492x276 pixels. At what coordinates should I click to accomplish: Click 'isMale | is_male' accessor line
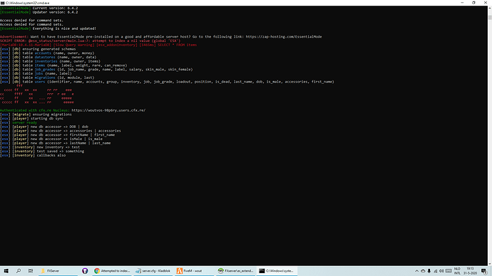click(x=51, y=139)
